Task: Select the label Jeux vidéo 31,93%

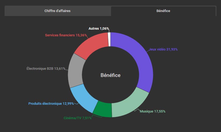Action: click(x=163, y=49)
